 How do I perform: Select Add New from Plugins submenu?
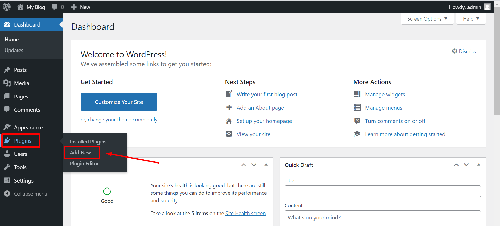click(81, 153)
